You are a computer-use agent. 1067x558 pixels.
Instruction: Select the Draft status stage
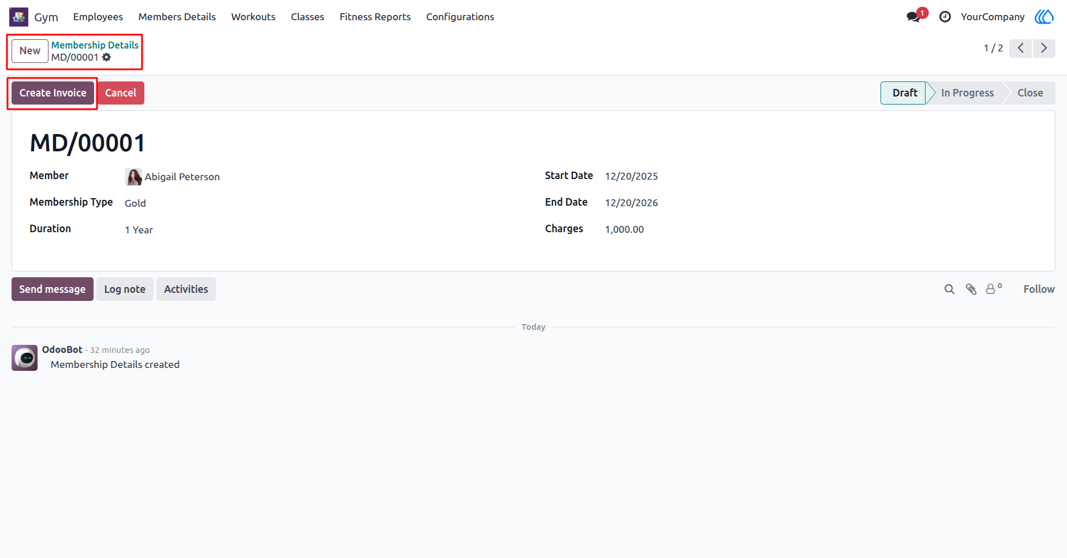tap(904, 93)
